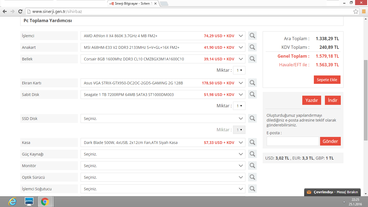This screenshot has width=368, height=207.
Task: Open search for the Bellek row
Action: [x=252, y=59]
